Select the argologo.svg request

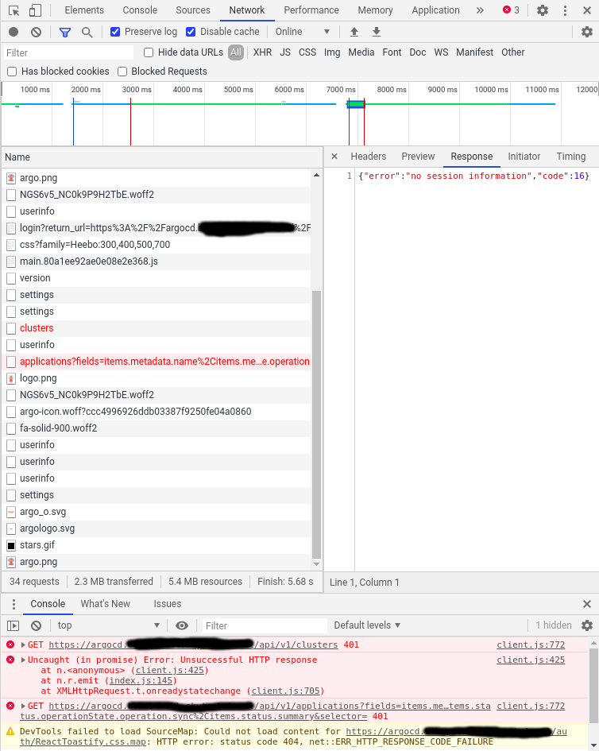[157, 528]
